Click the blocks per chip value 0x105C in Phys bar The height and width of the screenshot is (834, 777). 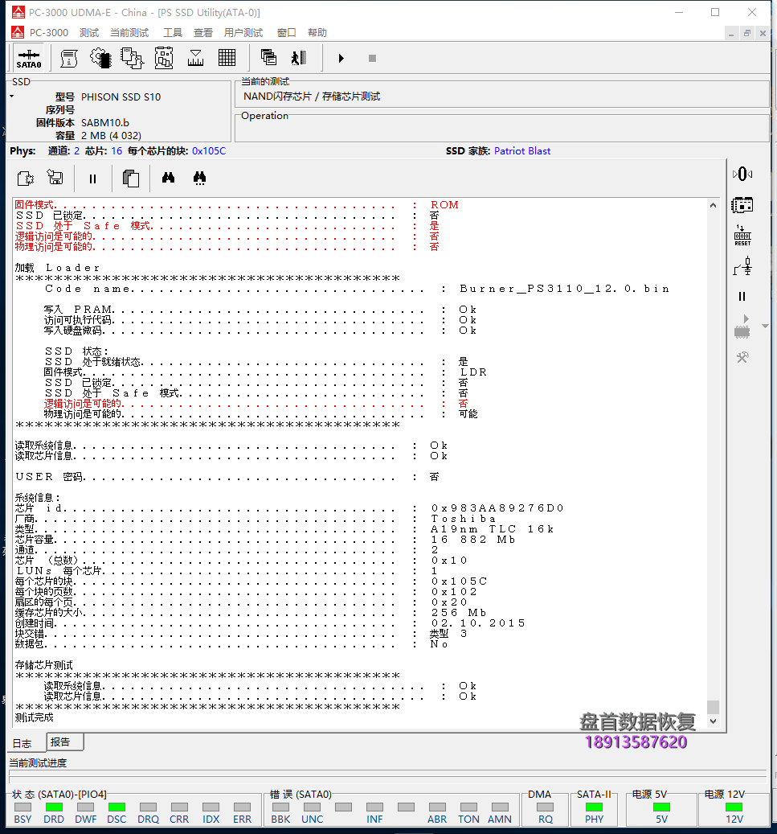pyautogui.click(x=209, y=151)
